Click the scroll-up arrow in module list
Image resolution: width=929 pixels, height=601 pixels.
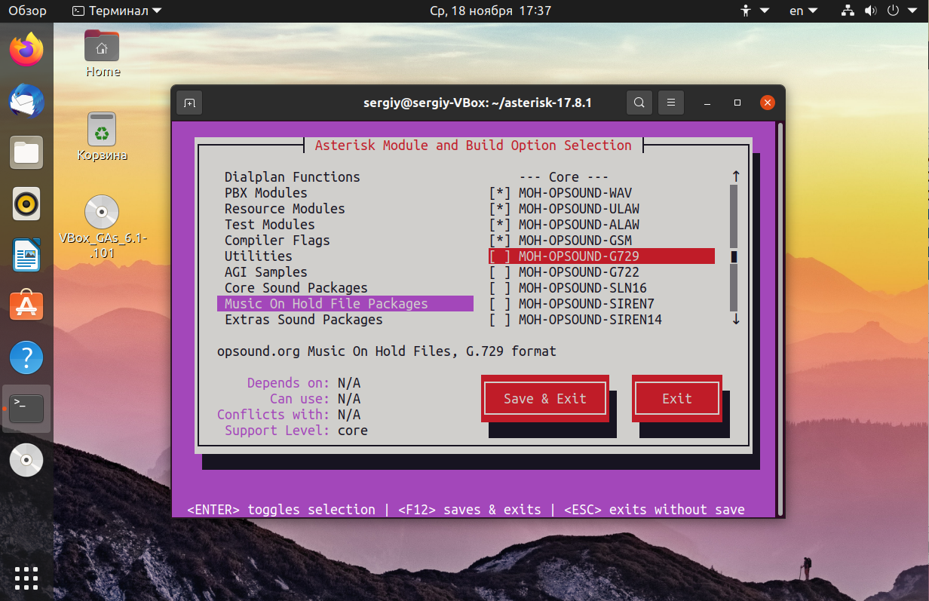tap(736, 176)
